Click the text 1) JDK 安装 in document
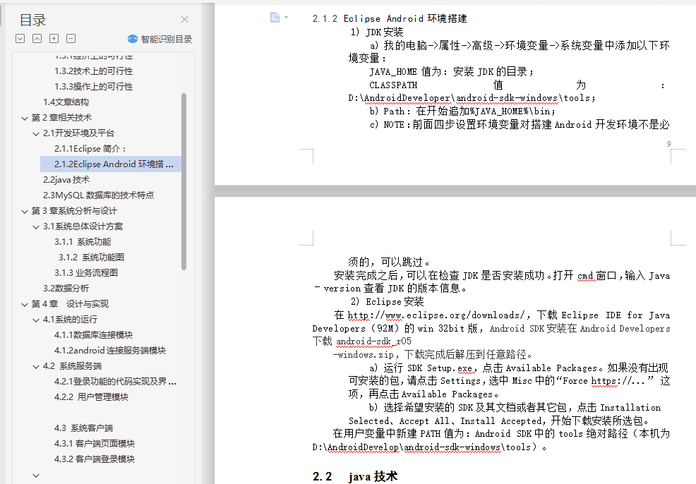The width and height of the screenshot is (696, 484). pyautogui.click(x=377, y=32)
